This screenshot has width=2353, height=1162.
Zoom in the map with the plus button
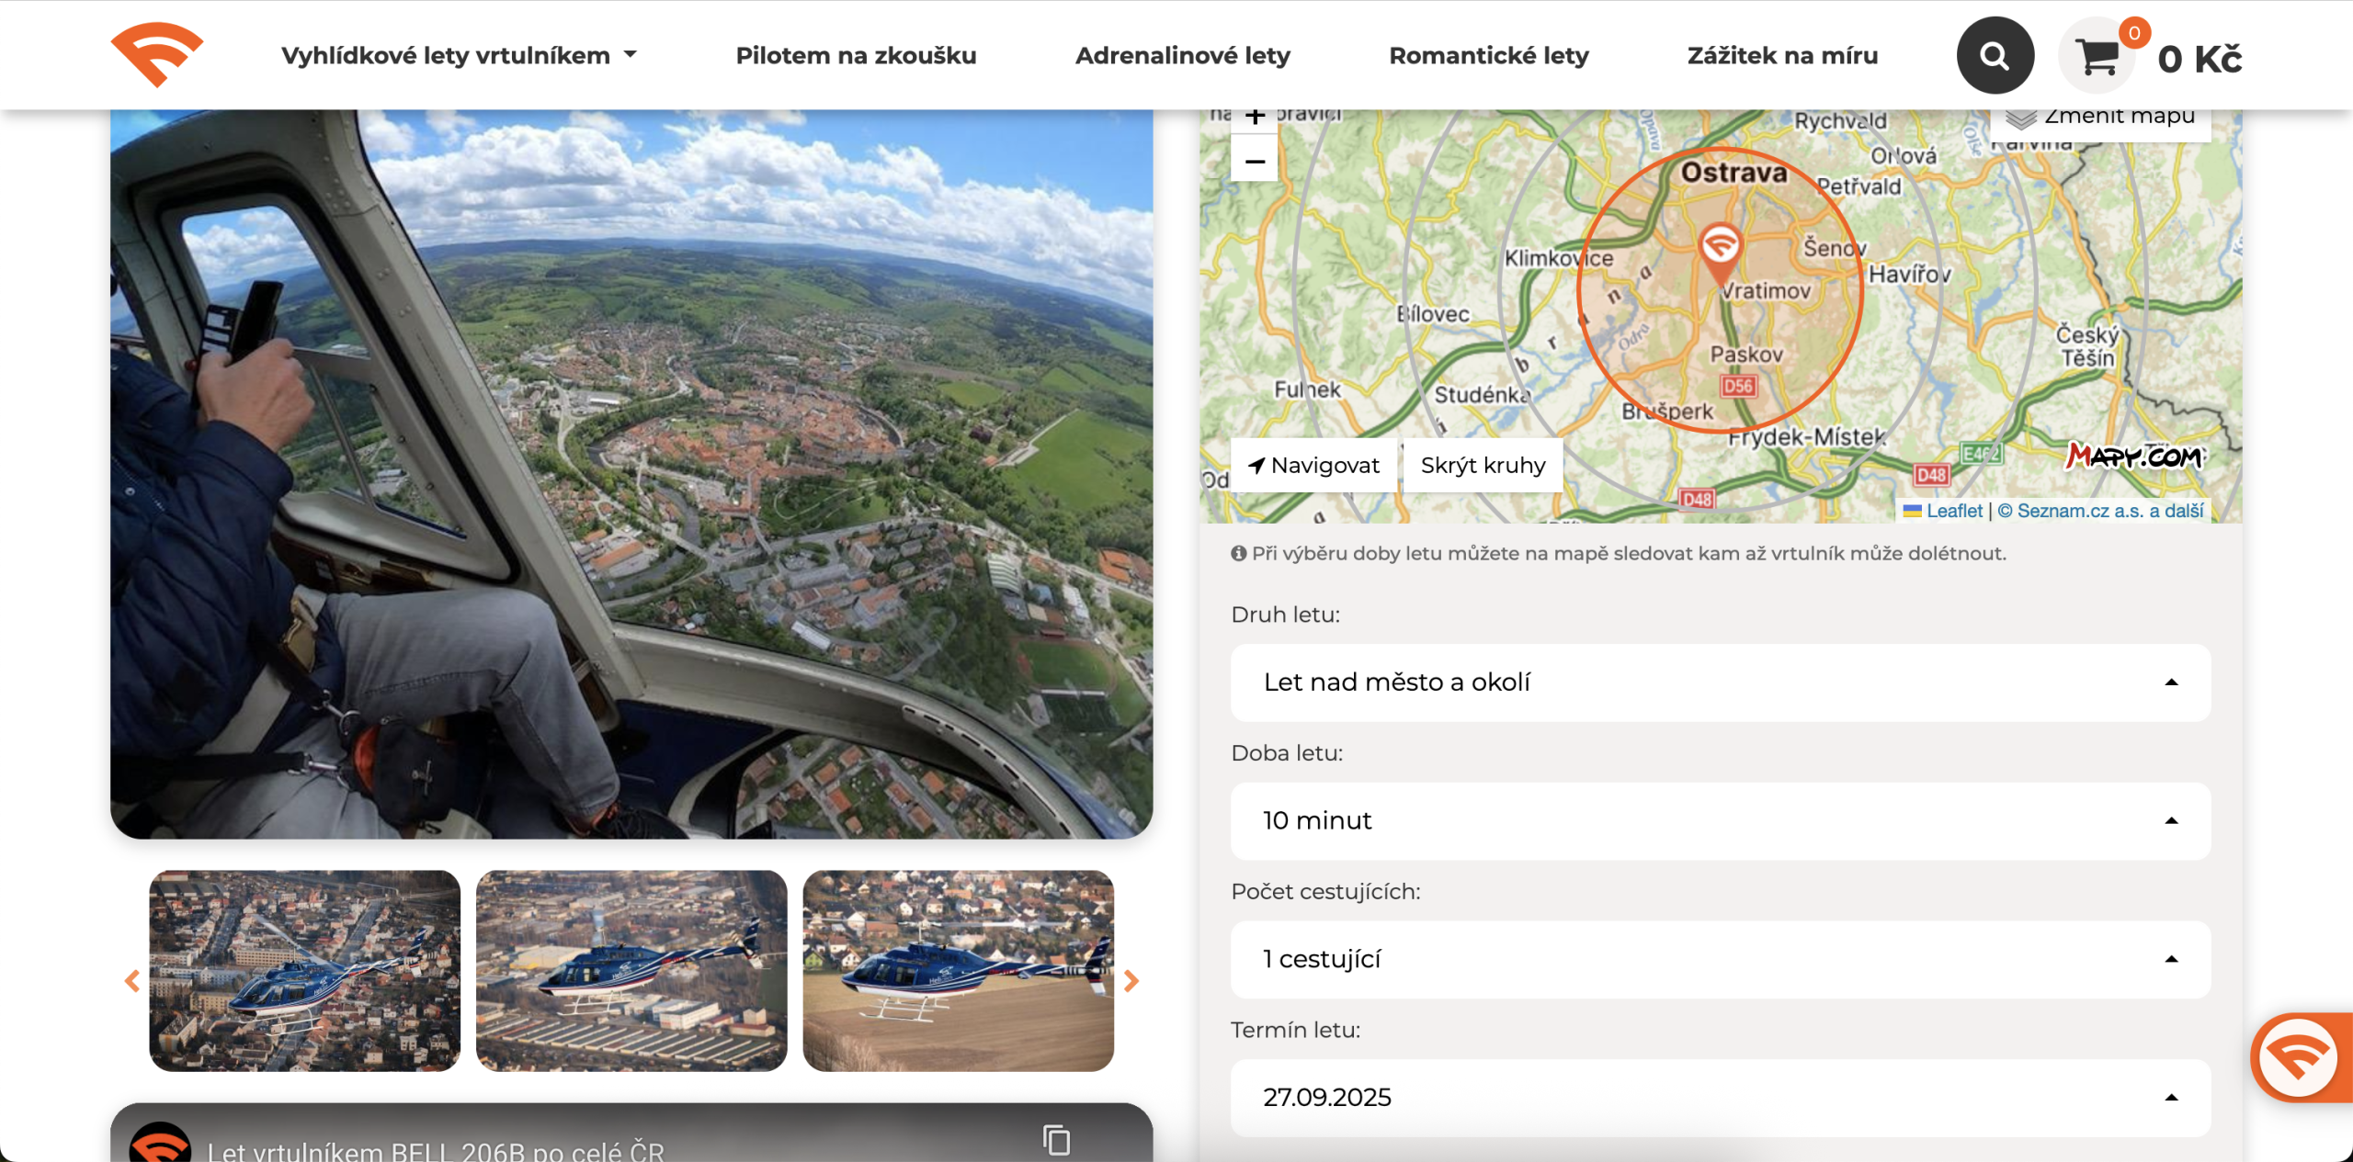click(1255, 118)
